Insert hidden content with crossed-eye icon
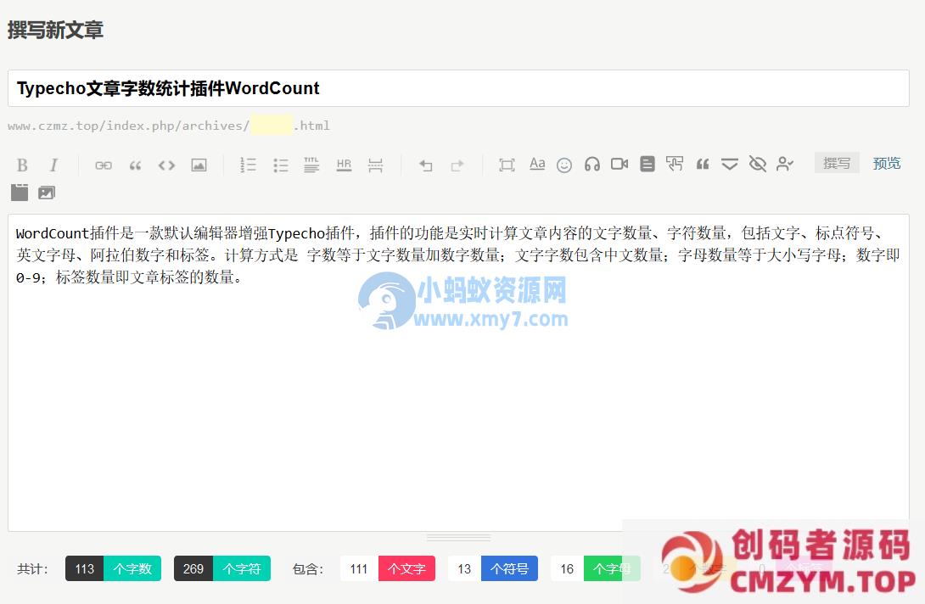Screen dimensions: 925x604 click(x=758, y=164)
